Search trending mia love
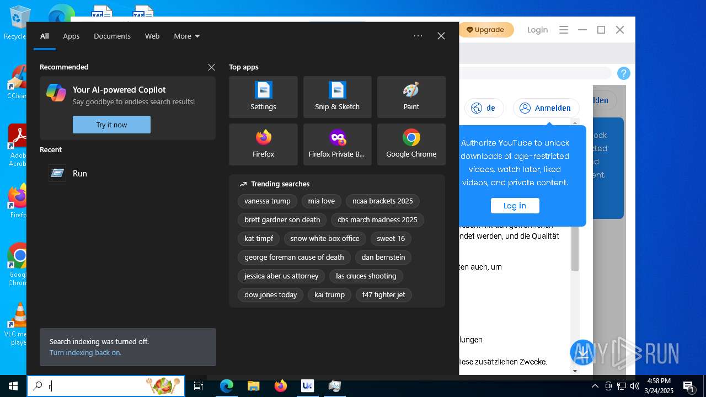Image resolution: width=706 pixels, height=397 pixels. point(322,201)
